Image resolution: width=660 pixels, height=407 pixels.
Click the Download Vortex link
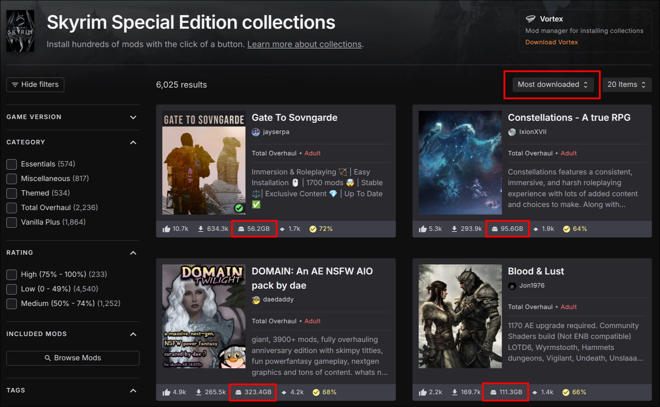[551, 42]
